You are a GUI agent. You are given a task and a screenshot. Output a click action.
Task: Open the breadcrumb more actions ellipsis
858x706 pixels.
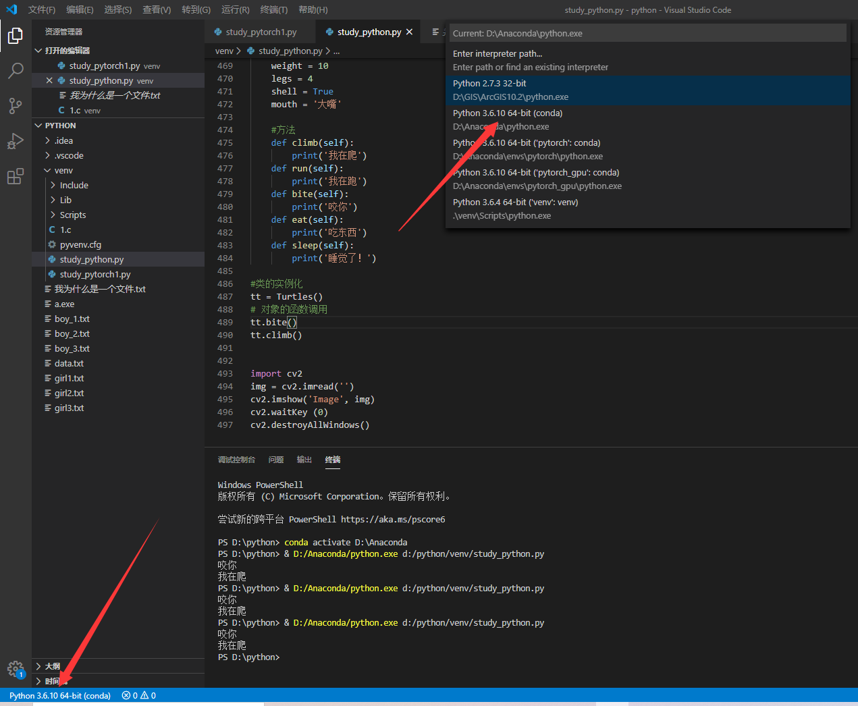coord(336,51)
